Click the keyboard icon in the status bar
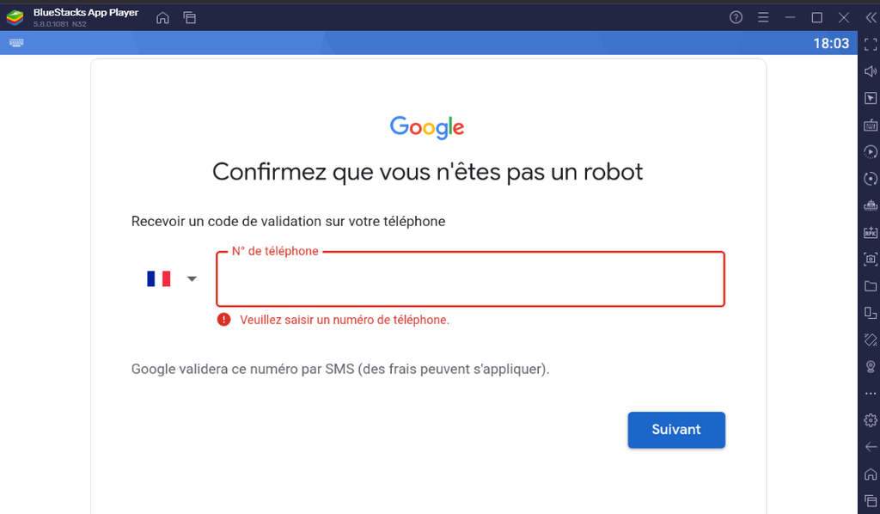Screen dimensions: 880x514 point(16,43)
